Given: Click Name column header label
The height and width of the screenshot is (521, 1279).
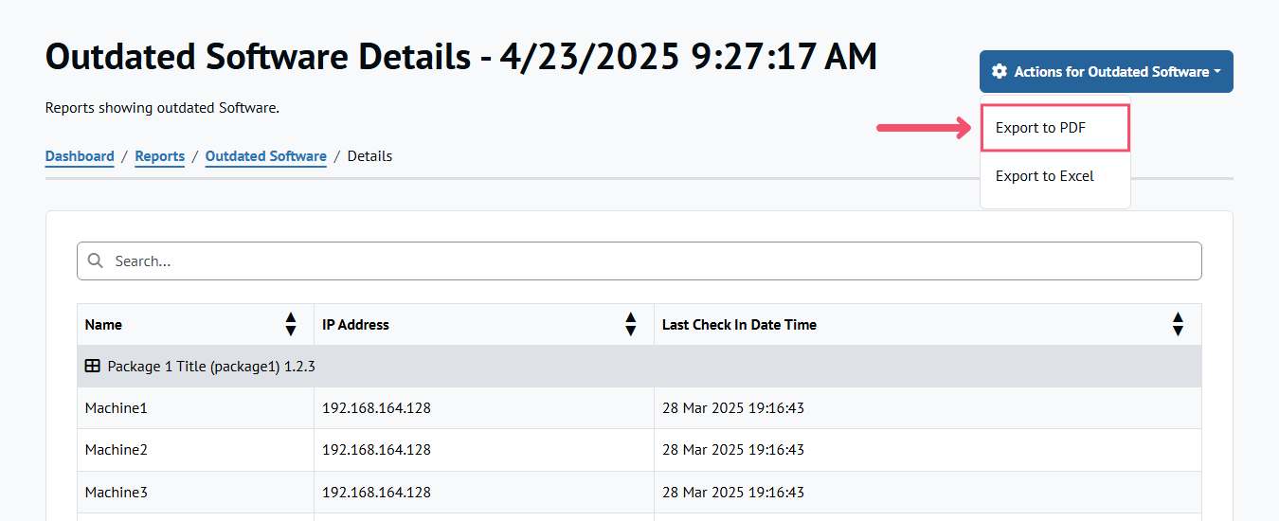Looking at the screenshot, I should click(103, 324).
